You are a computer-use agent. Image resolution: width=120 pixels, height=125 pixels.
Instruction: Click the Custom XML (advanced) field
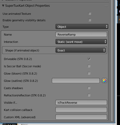pos(81,117)
